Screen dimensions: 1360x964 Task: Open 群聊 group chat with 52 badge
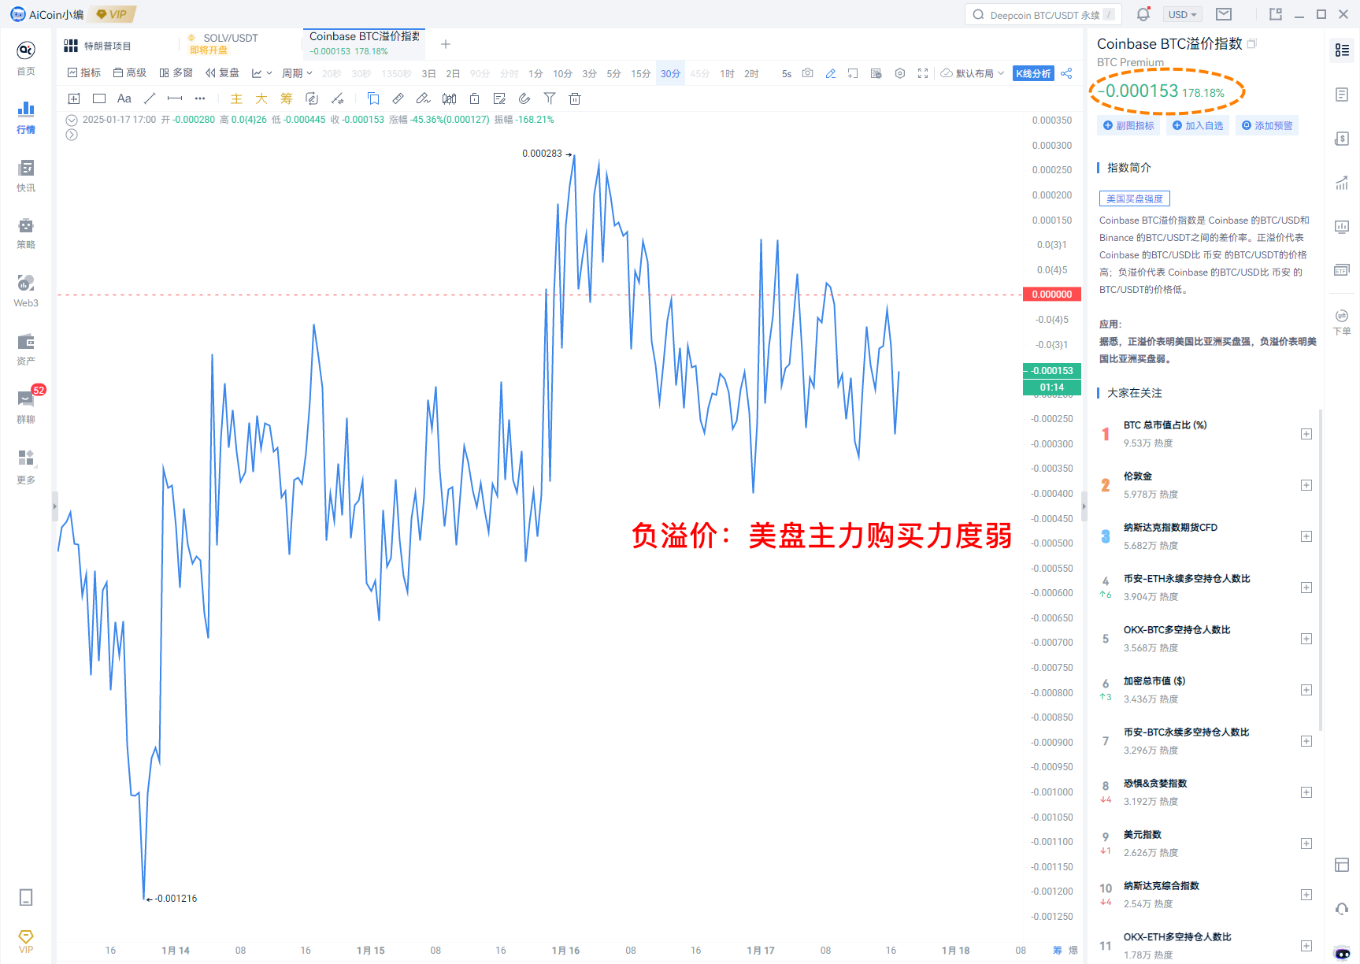pos(26,406)
